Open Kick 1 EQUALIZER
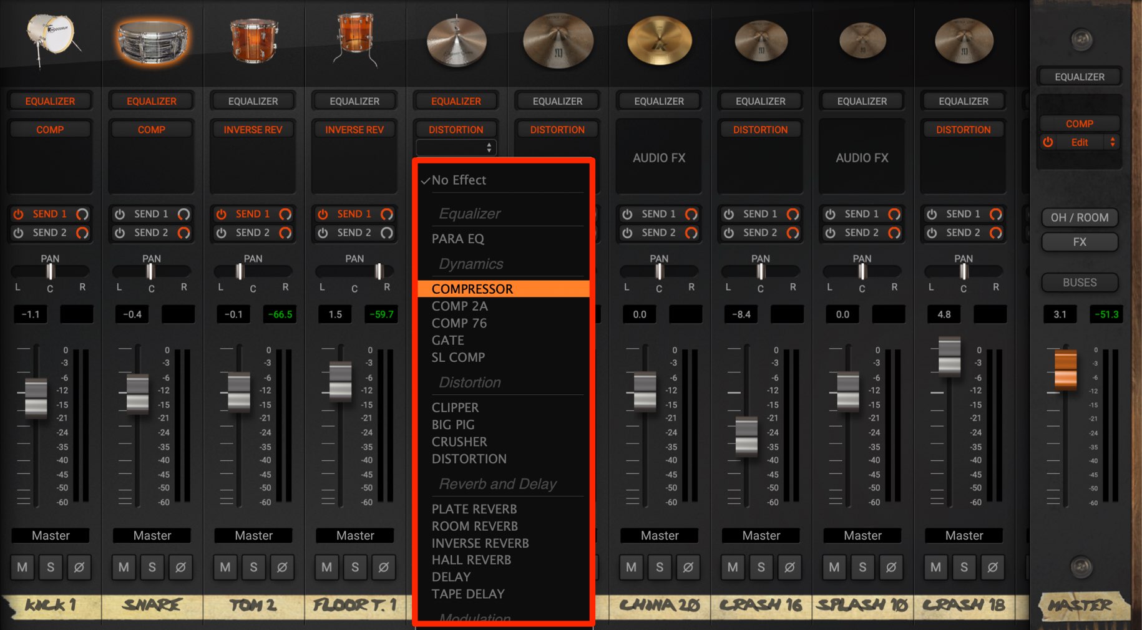This screenshot has width=1142, height=630. (50, 101)
